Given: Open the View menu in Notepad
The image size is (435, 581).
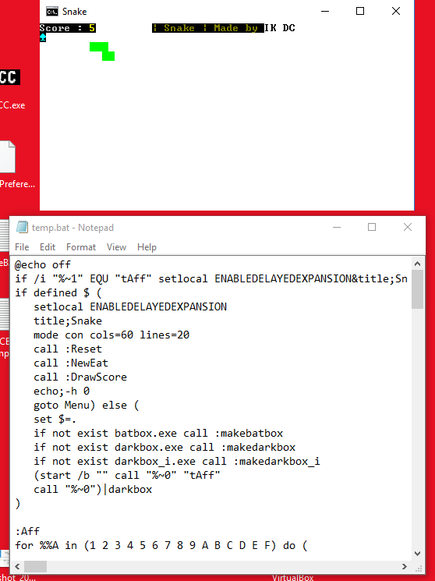Looking at the screenshot, I should [116, 247].
